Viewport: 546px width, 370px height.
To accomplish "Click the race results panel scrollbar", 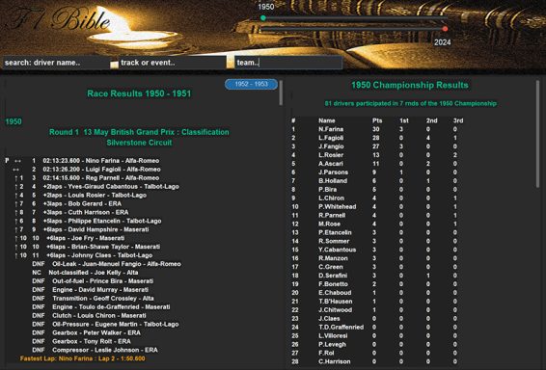I will coord(281,92).
